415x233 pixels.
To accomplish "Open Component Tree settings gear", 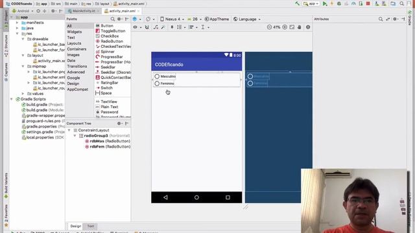I will (x=119, y=124).
